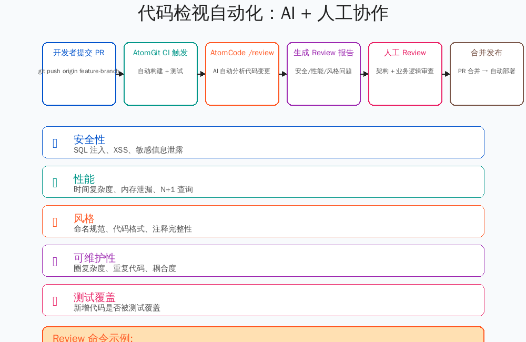
Task: Click the 圈复杂度、重复代码、耦合度 line
Action: click(x=125, y=268)
